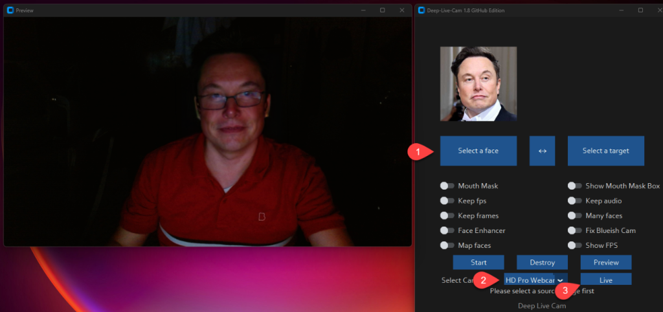Turn on Many faces

click(x=575, y=216)
